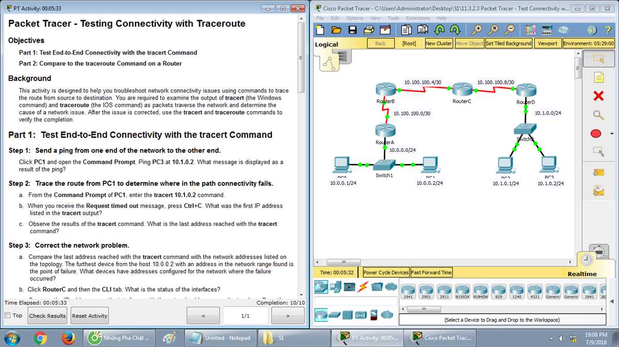Click the Environment: 05:29:00 button

tap(589, 43)
